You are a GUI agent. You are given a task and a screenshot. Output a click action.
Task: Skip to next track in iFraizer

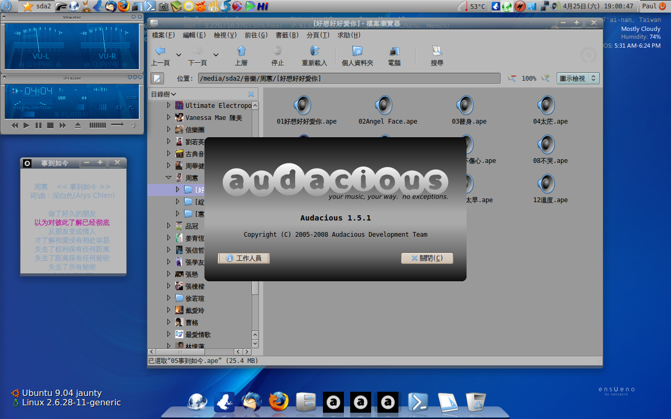pos(63,126)
